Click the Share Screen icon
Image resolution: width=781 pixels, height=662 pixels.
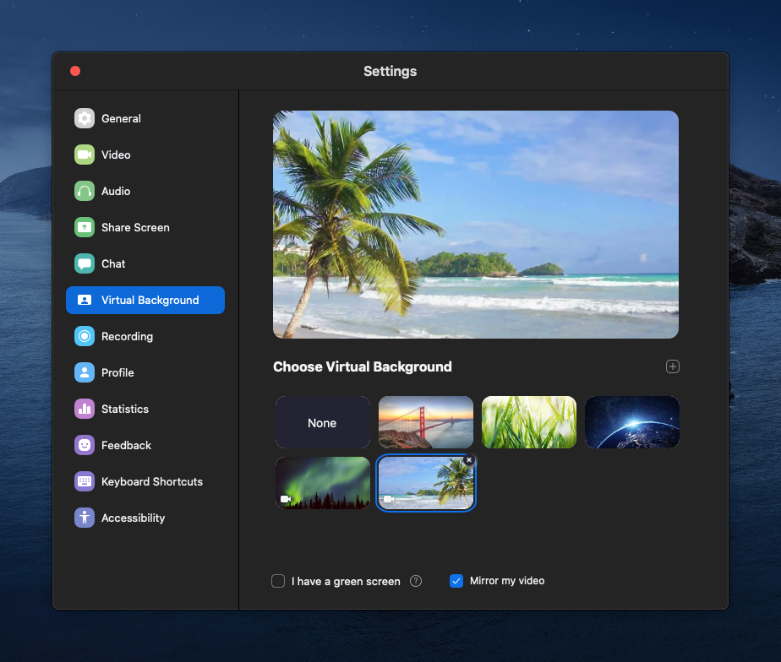[85, 227]
